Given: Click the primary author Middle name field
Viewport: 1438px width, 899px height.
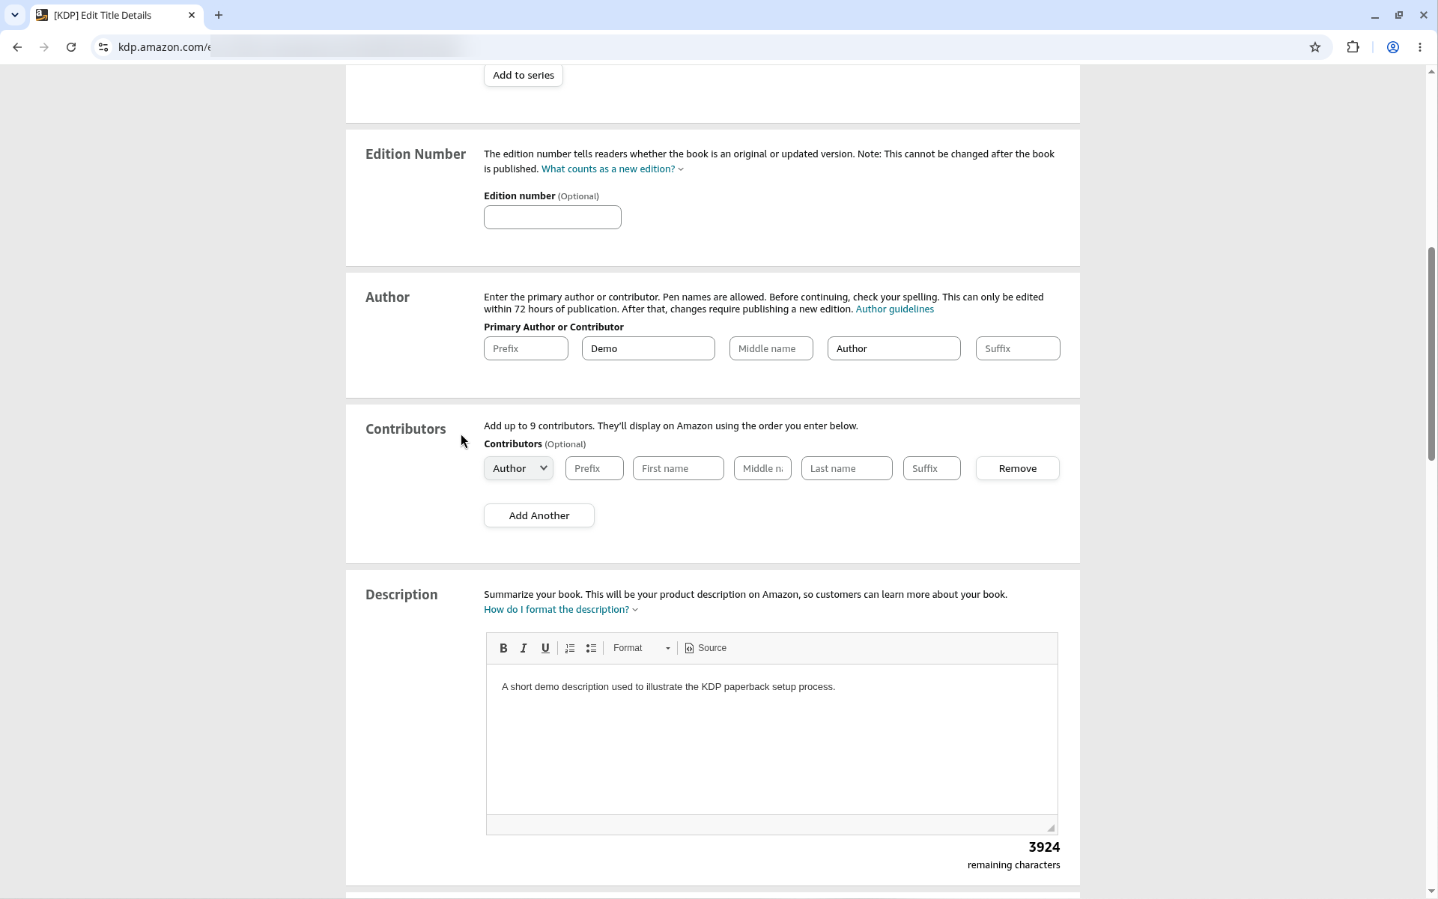Looking at the screenshot, I should point(771,348).
